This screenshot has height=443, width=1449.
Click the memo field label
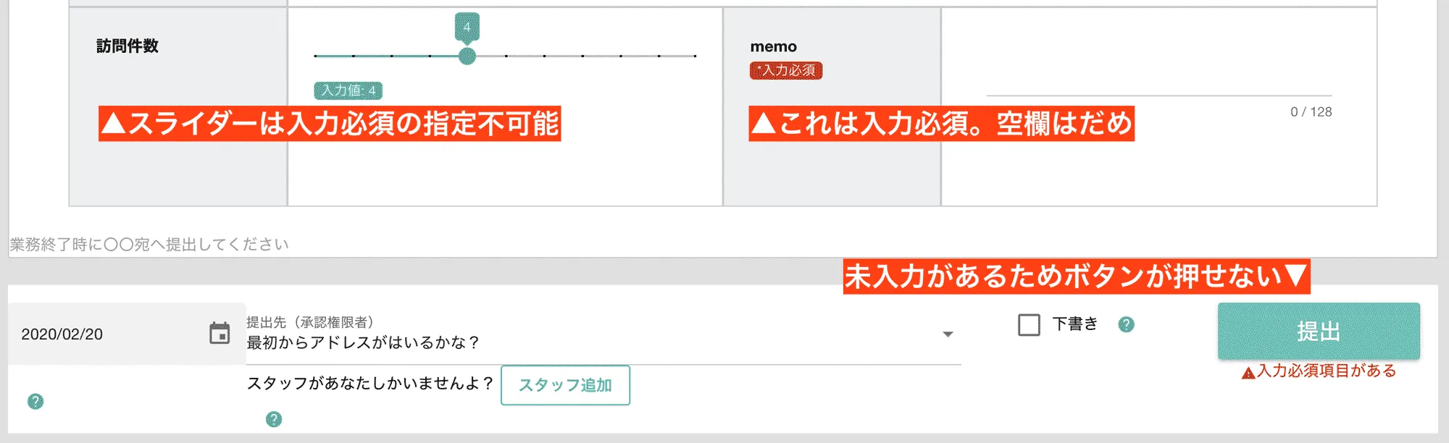tap(773, 46)
